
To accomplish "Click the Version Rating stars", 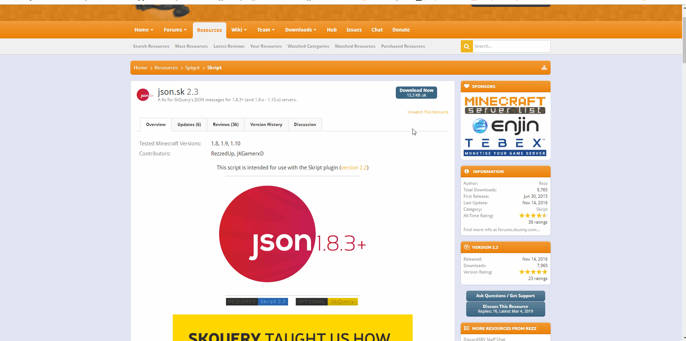I will pyautogui.click(x=533, y=272).
